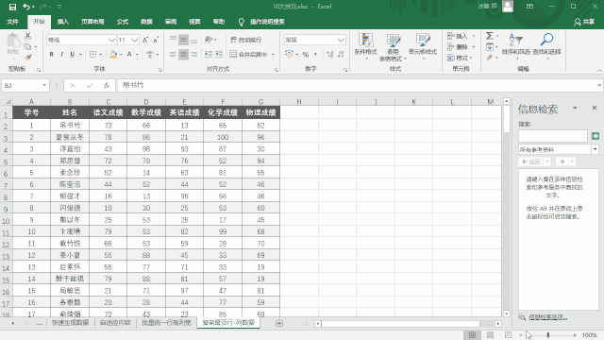Click the green search go button
The image size is (604, 340).
596,136
